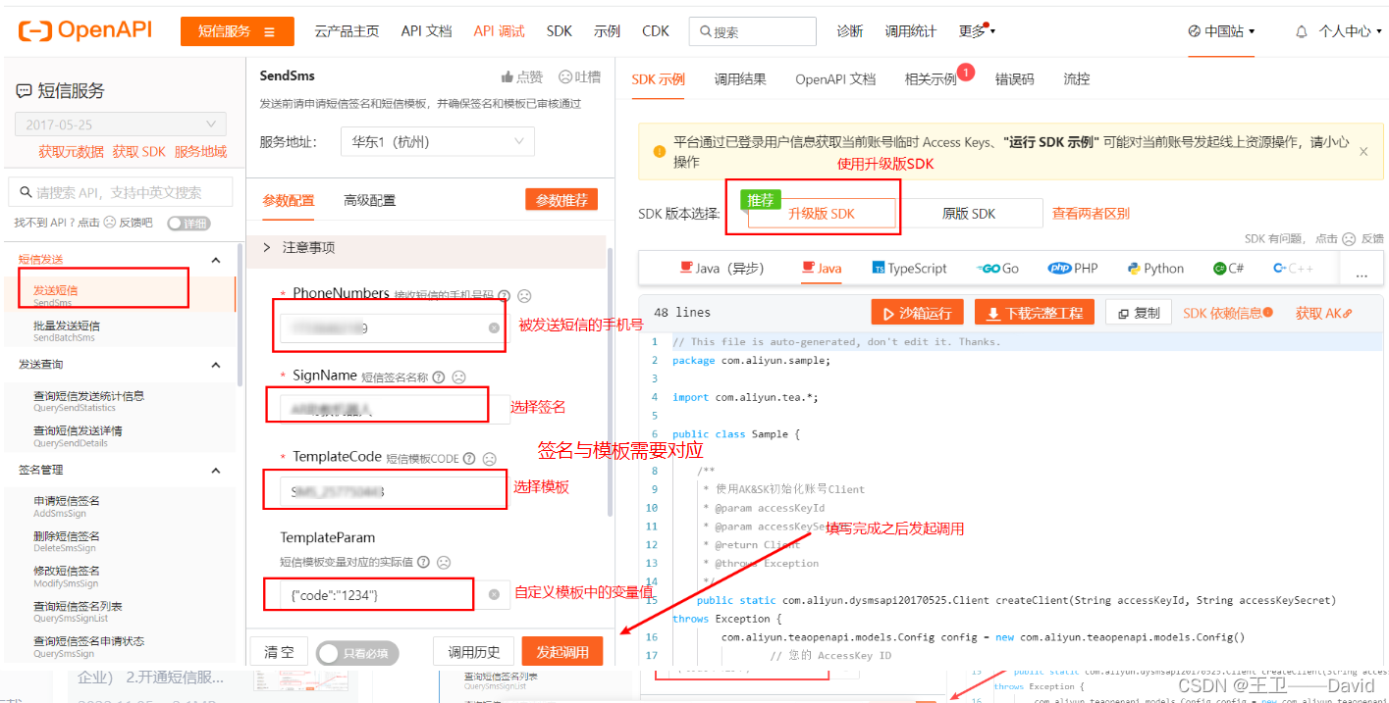Click the OpenAPI logo

pyautogui.click(x=85, y=30)
